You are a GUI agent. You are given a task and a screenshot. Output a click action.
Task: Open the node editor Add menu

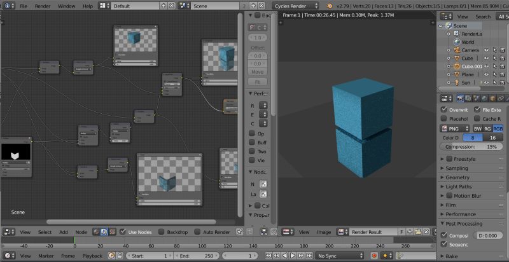pos(64,232)
